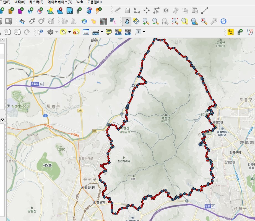Select the zoom out magnifier tool
The image size is (255, 221).
pos(155,21)
